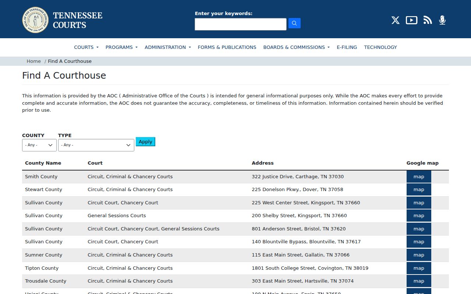Open map for Smith County
The width and height of the screenshot is (471, 294).
419,176
